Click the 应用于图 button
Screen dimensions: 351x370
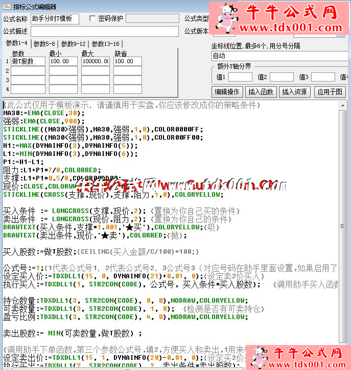point(329,92)
